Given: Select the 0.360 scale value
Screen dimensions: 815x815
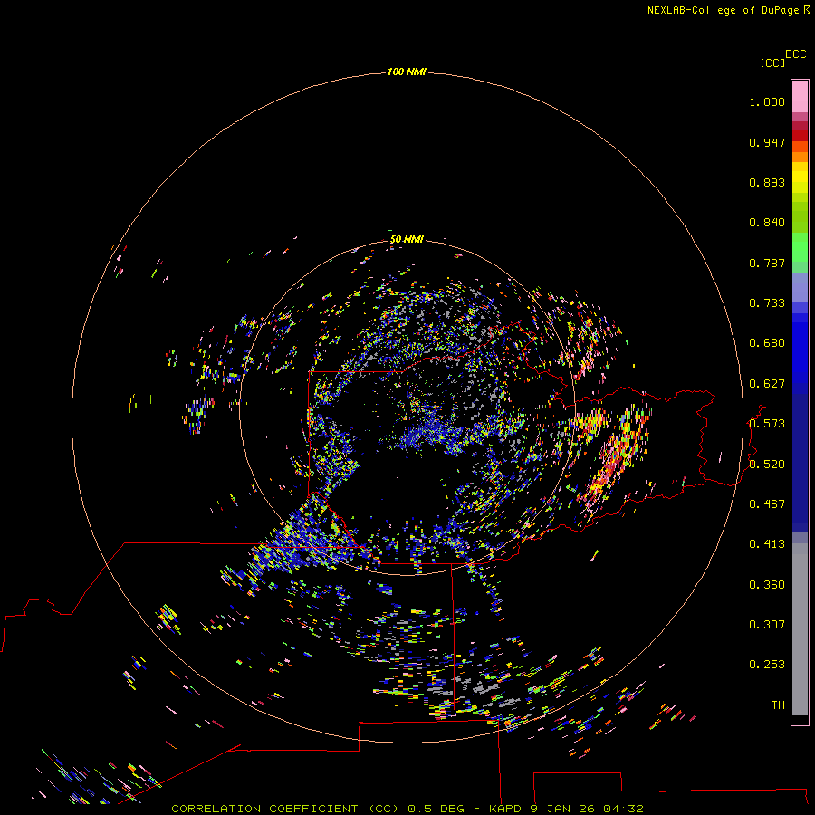Looking at the screenshot, I should tap(767, 585).
